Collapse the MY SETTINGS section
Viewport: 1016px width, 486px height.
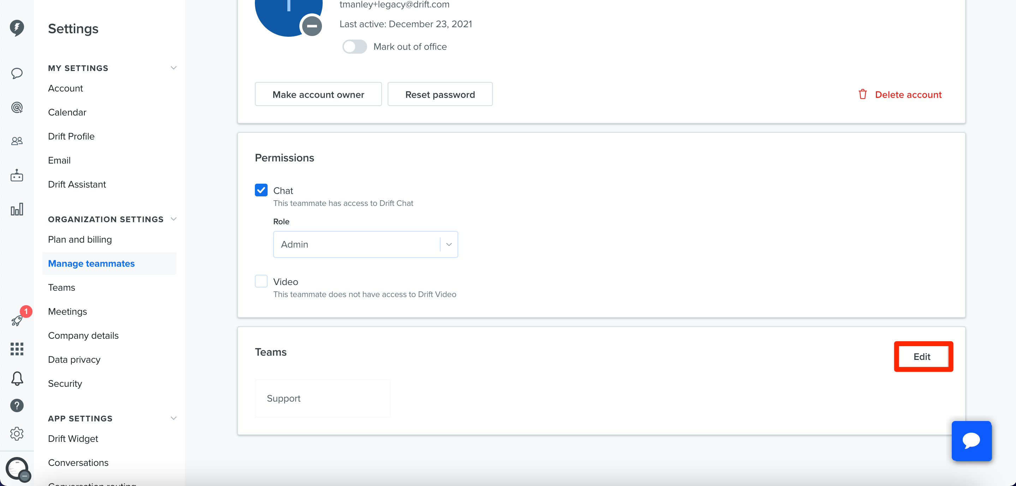pyautogui.click(x=173, y=68)
